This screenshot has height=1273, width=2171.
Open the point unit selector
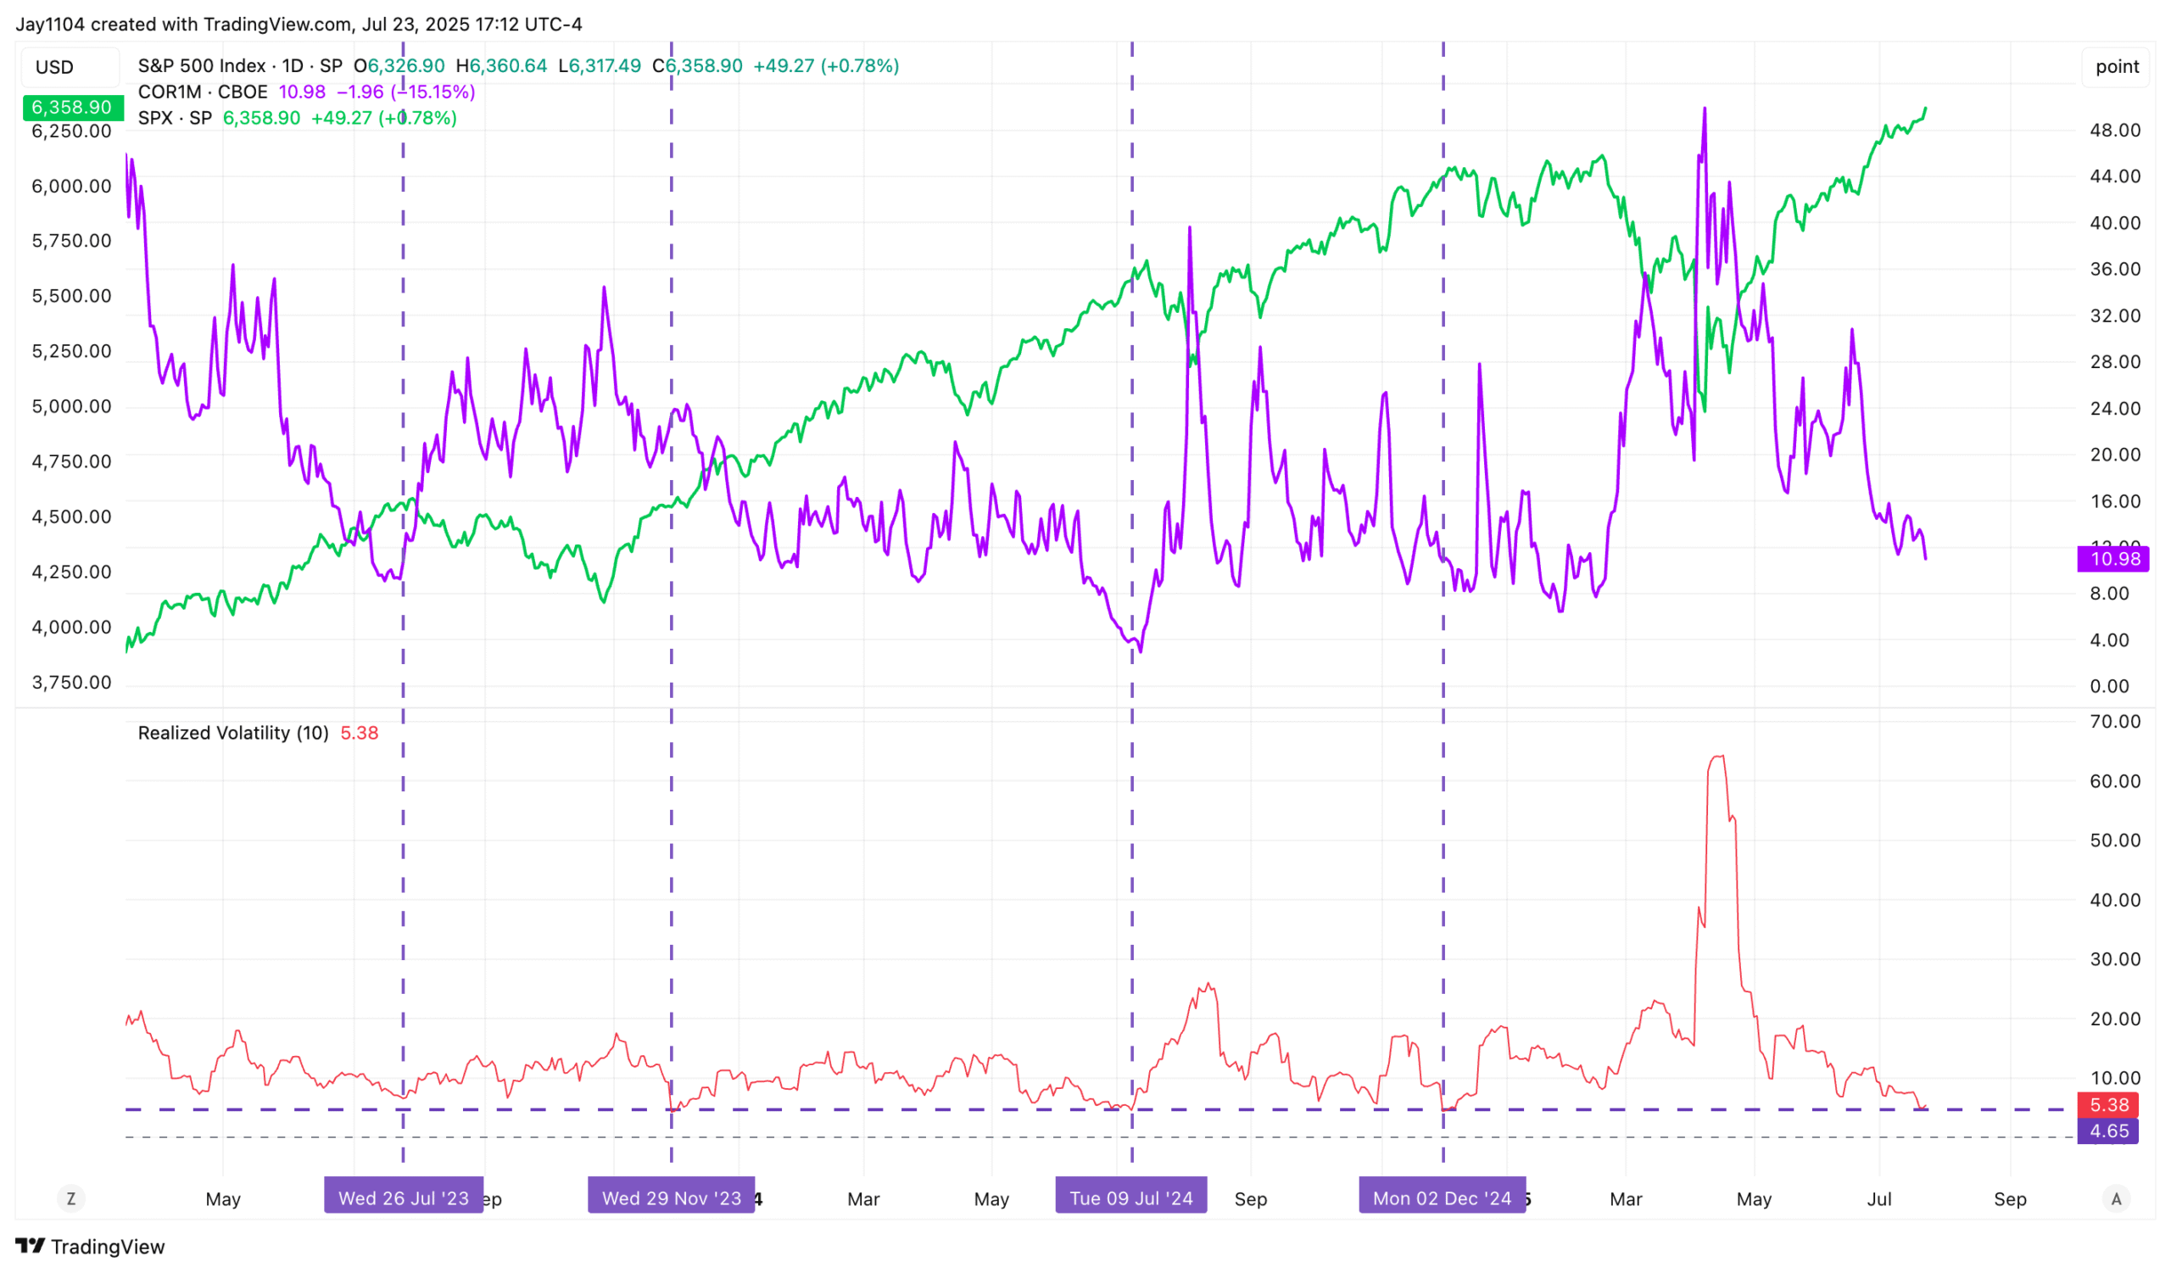tap(2116, 67)
